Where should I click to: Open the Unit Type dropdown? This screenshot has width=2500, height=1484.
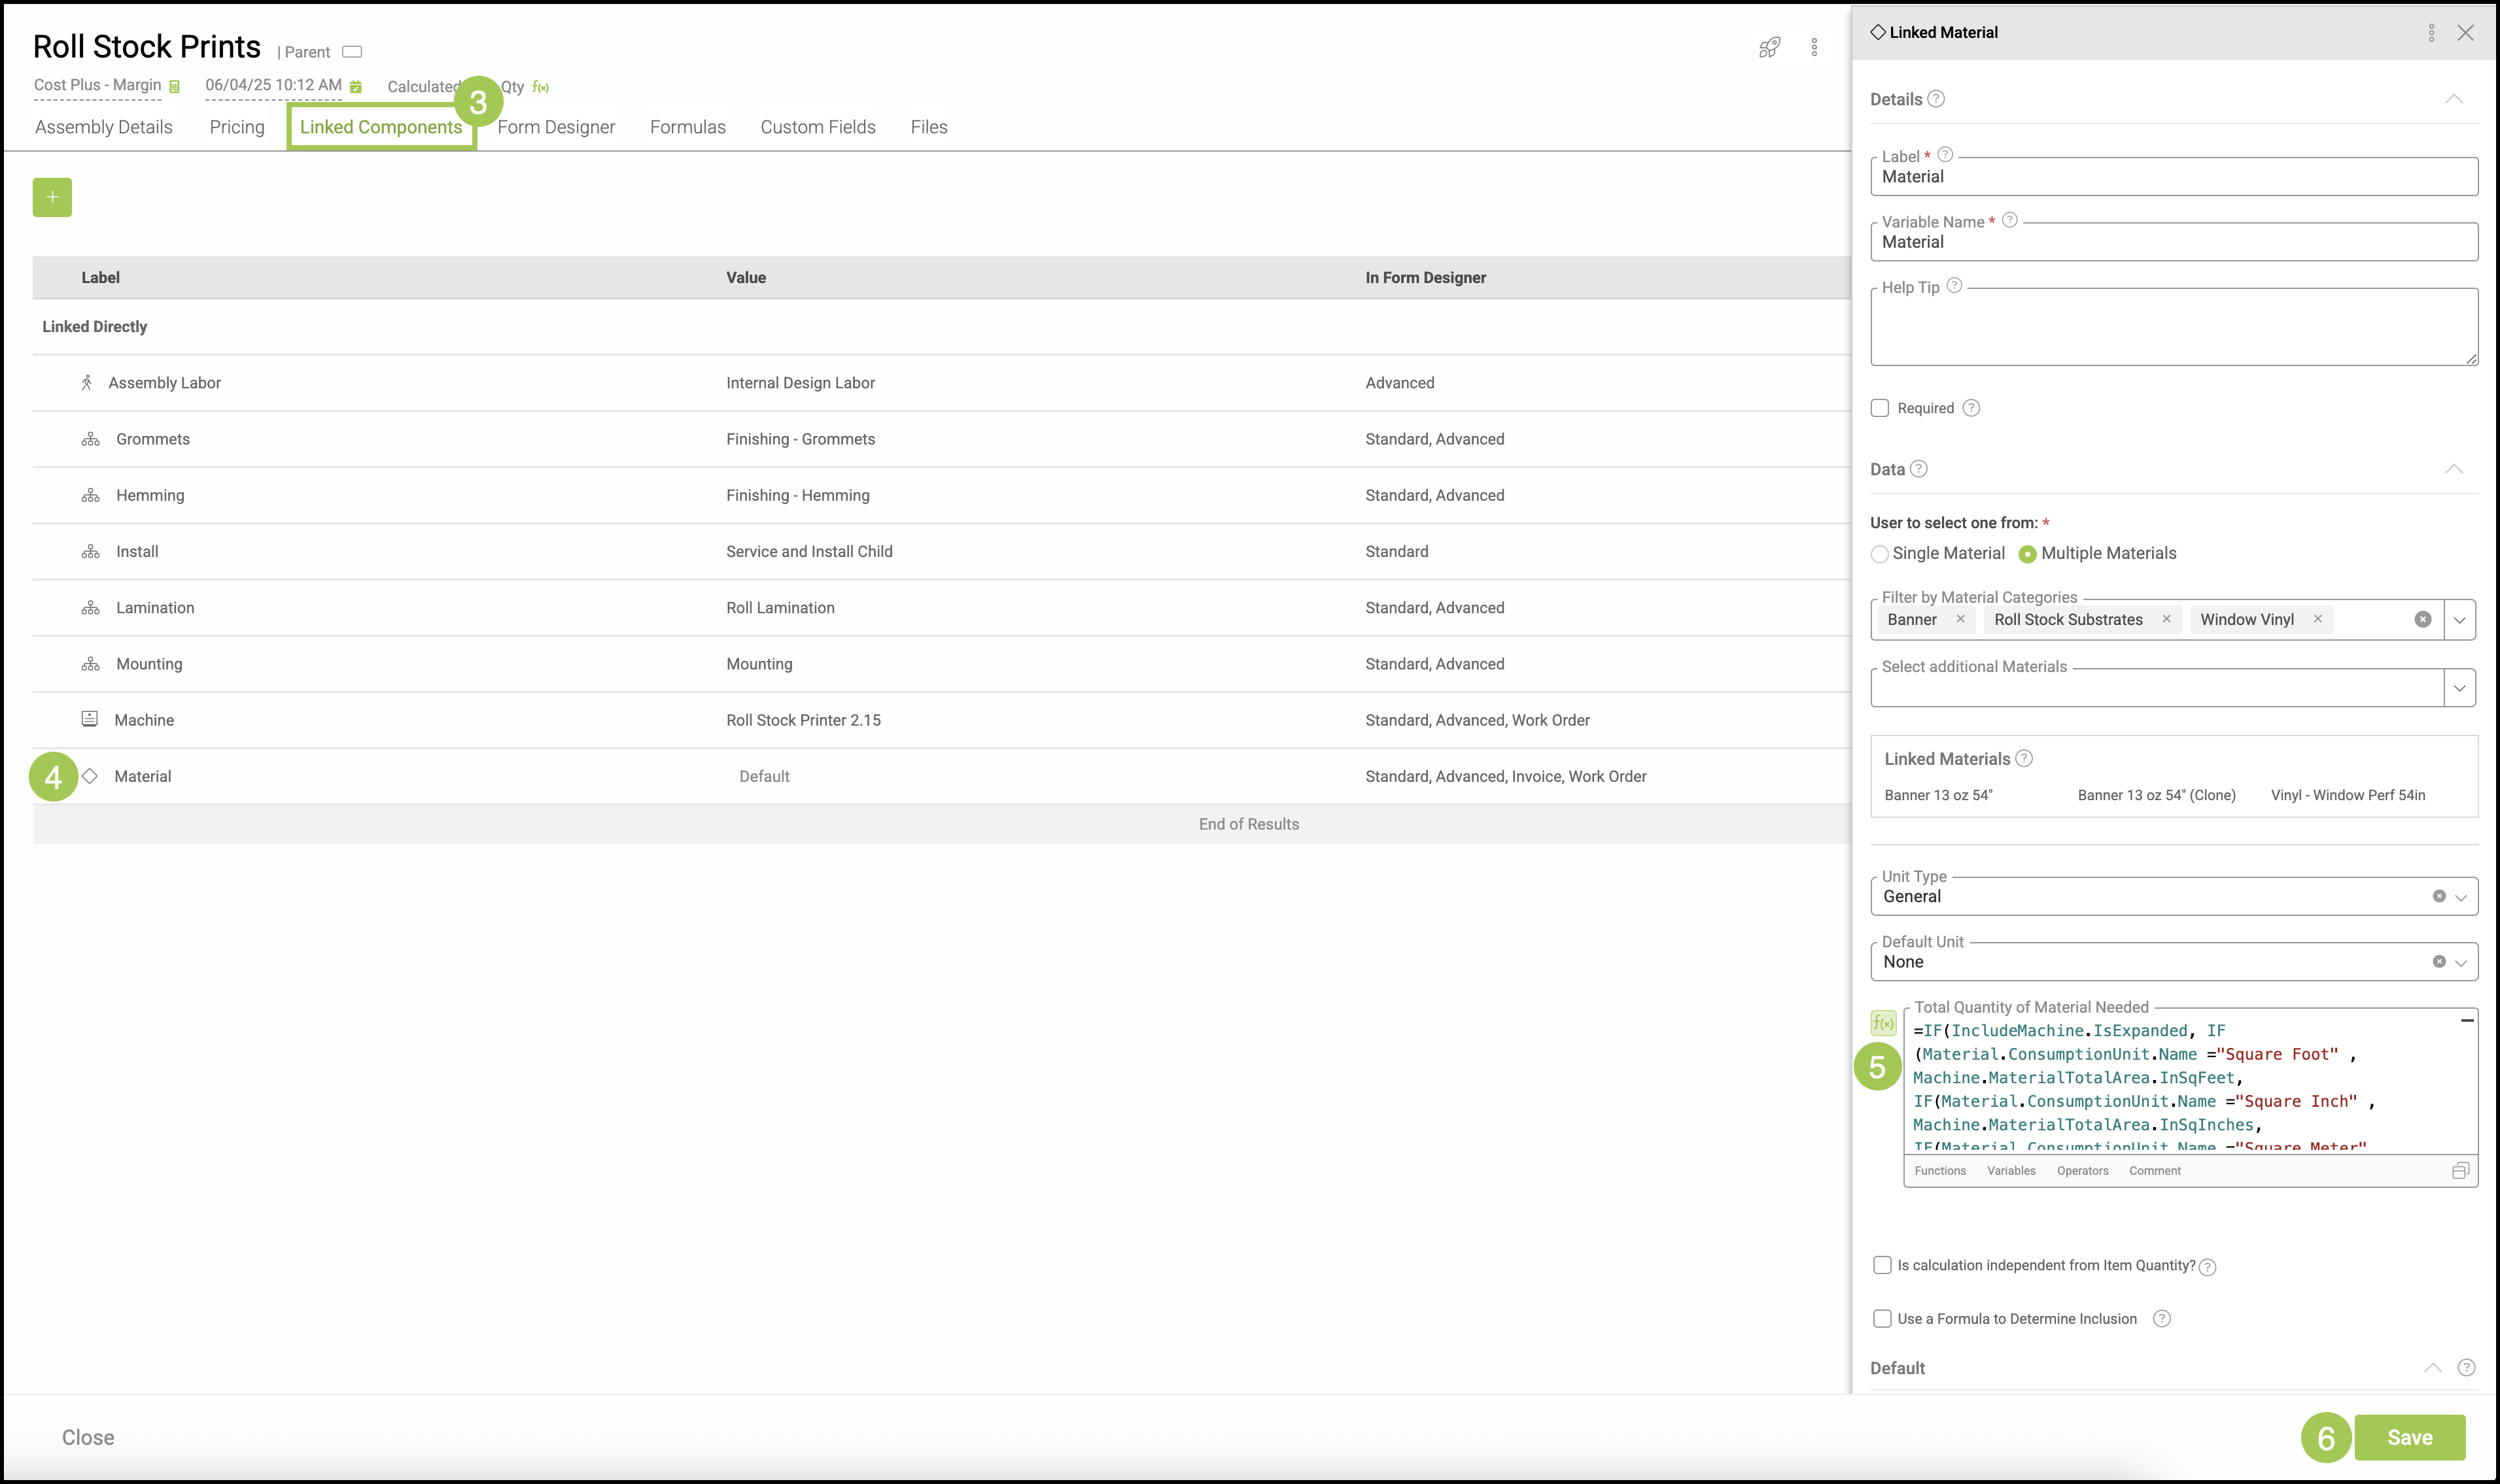[2460, 897]
